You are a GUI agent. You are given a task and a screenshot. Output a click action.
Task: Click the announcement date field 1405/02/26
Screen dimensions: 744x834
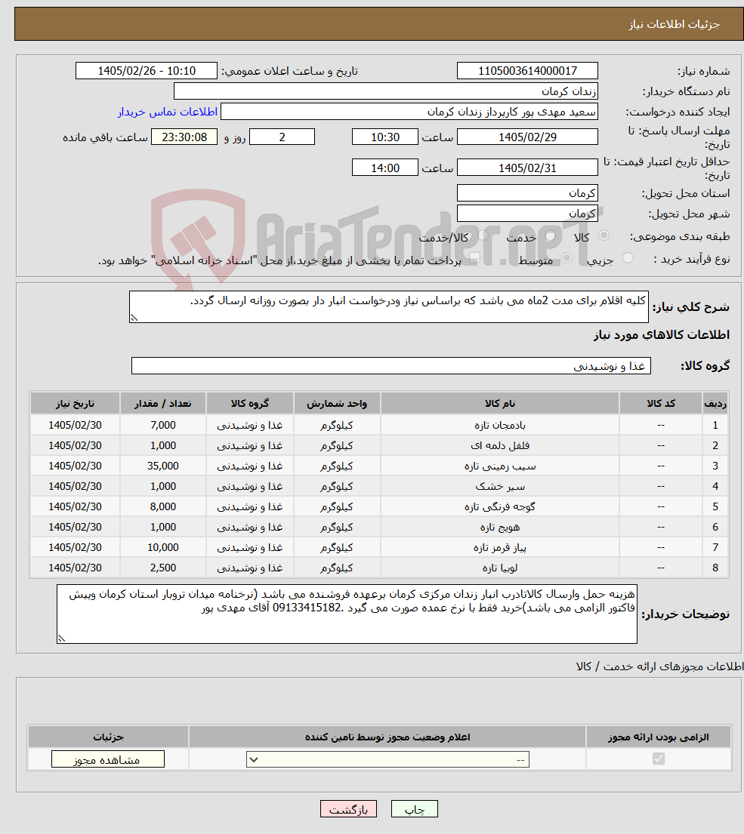pyautogui.click(x=147, y=71)
